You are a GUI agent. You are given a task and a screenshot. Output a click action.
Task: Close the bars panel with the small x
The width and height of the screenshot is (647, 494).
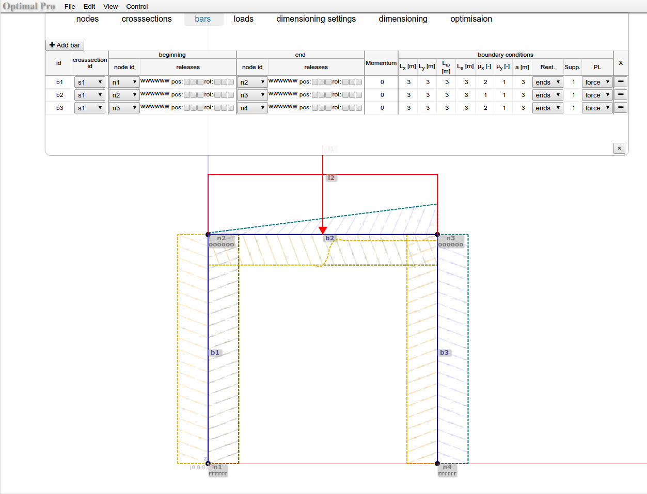point(620,148)
